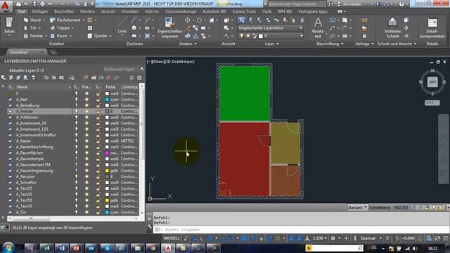This screenshot has width=450, height=253.
Task: Click the new drawing tab plus button
Action: [53, 52]
